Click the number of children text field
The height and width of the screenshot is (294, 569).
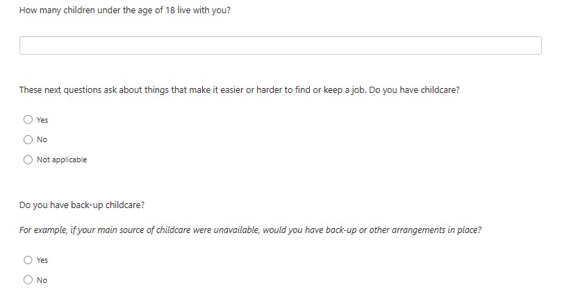click(280, 46)
